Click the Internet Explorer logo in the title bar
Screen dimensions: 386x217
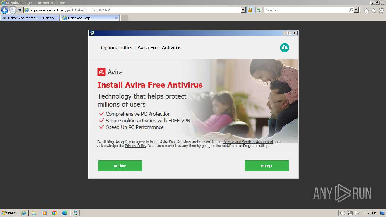[x=3, y=3]
